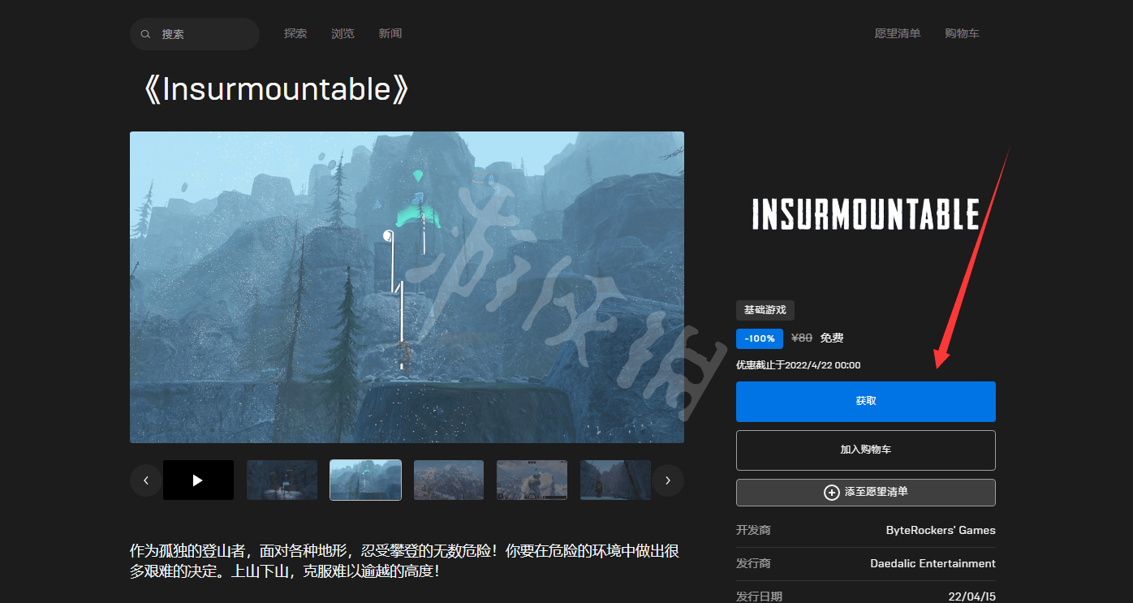
Task: Open the 浏览 tab
Action: pos(342,33)
